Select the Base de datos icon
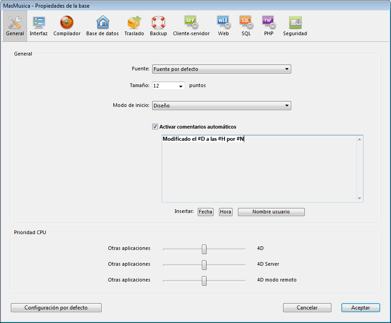Viewport: 391px width, 323px height. [x=102, y=23]
